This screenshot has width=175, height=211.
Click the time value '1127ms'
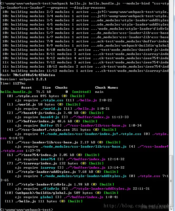coord(19,83)
